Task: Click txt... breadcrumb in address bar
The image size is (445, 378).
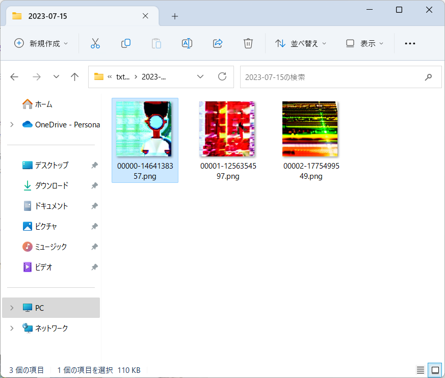Action: (123, 77)
